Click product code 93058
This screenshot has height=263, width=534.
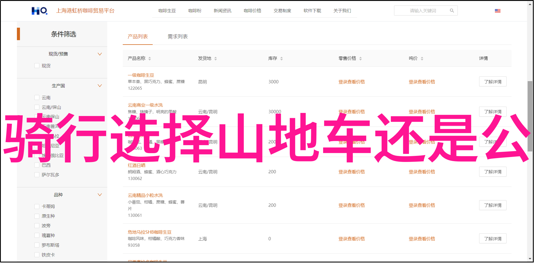coord(134,245)
